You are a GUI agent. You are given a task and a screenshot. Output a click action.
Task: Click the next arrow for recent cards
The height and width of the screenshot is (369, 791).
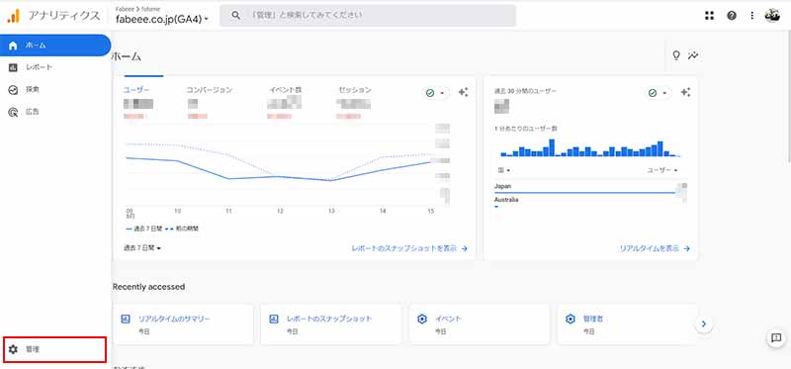pyautogui.click(x=704, y=324)
